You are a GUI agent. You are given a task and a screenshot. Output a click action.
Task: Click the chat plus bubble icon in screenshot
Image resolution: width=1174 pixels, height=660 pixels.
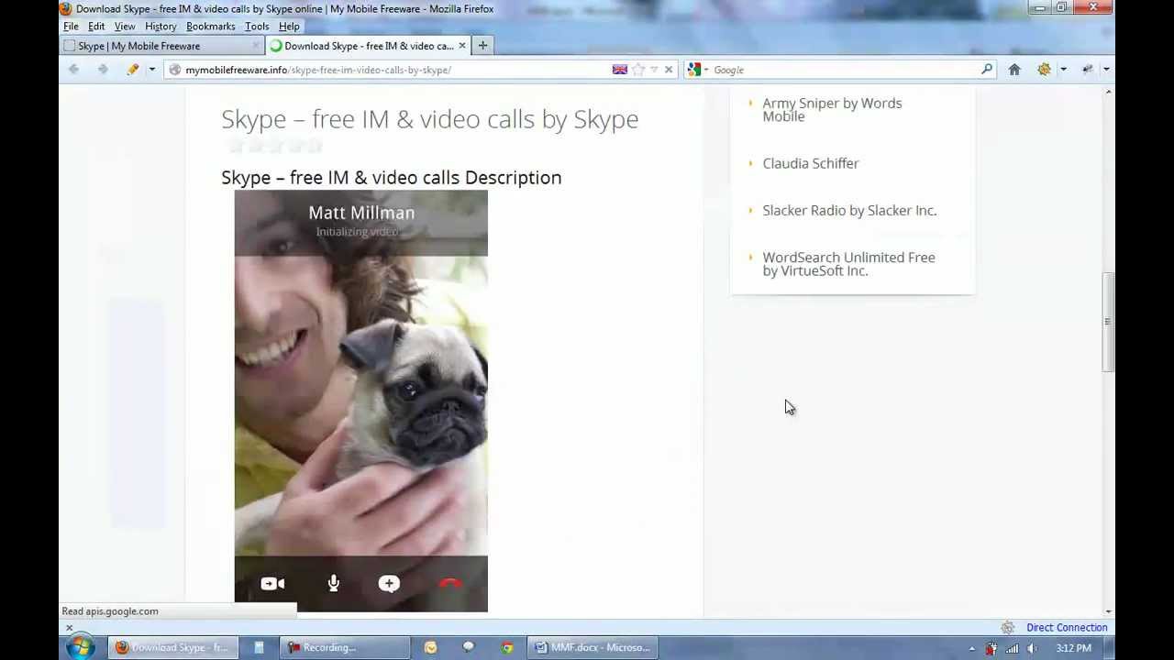point(389,584)
